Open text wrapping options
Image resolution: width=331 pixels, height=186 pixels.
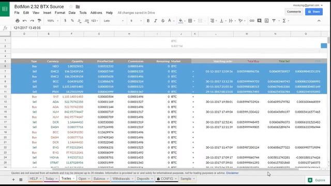232,21
